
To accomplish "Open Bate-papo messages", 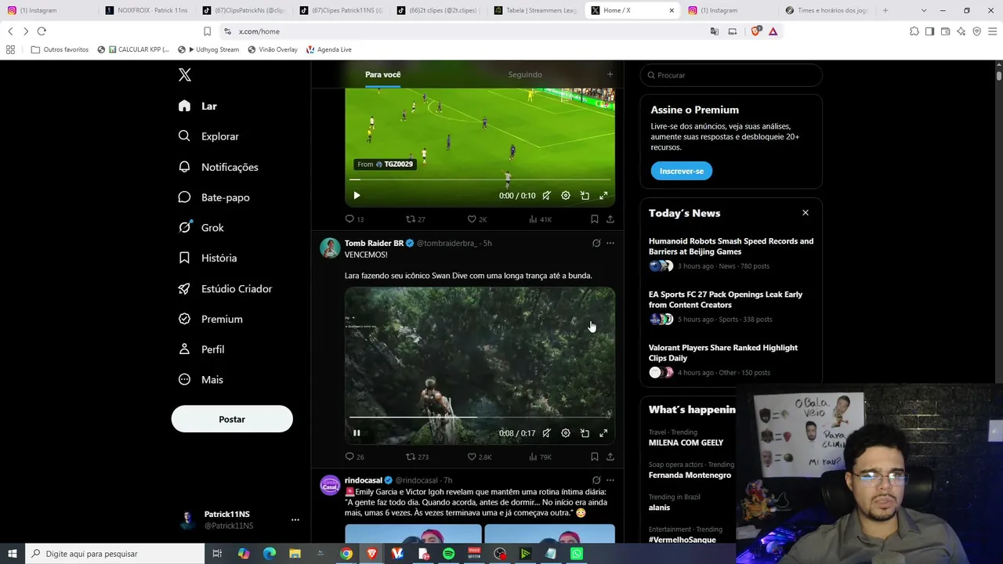I will point(214,197).
